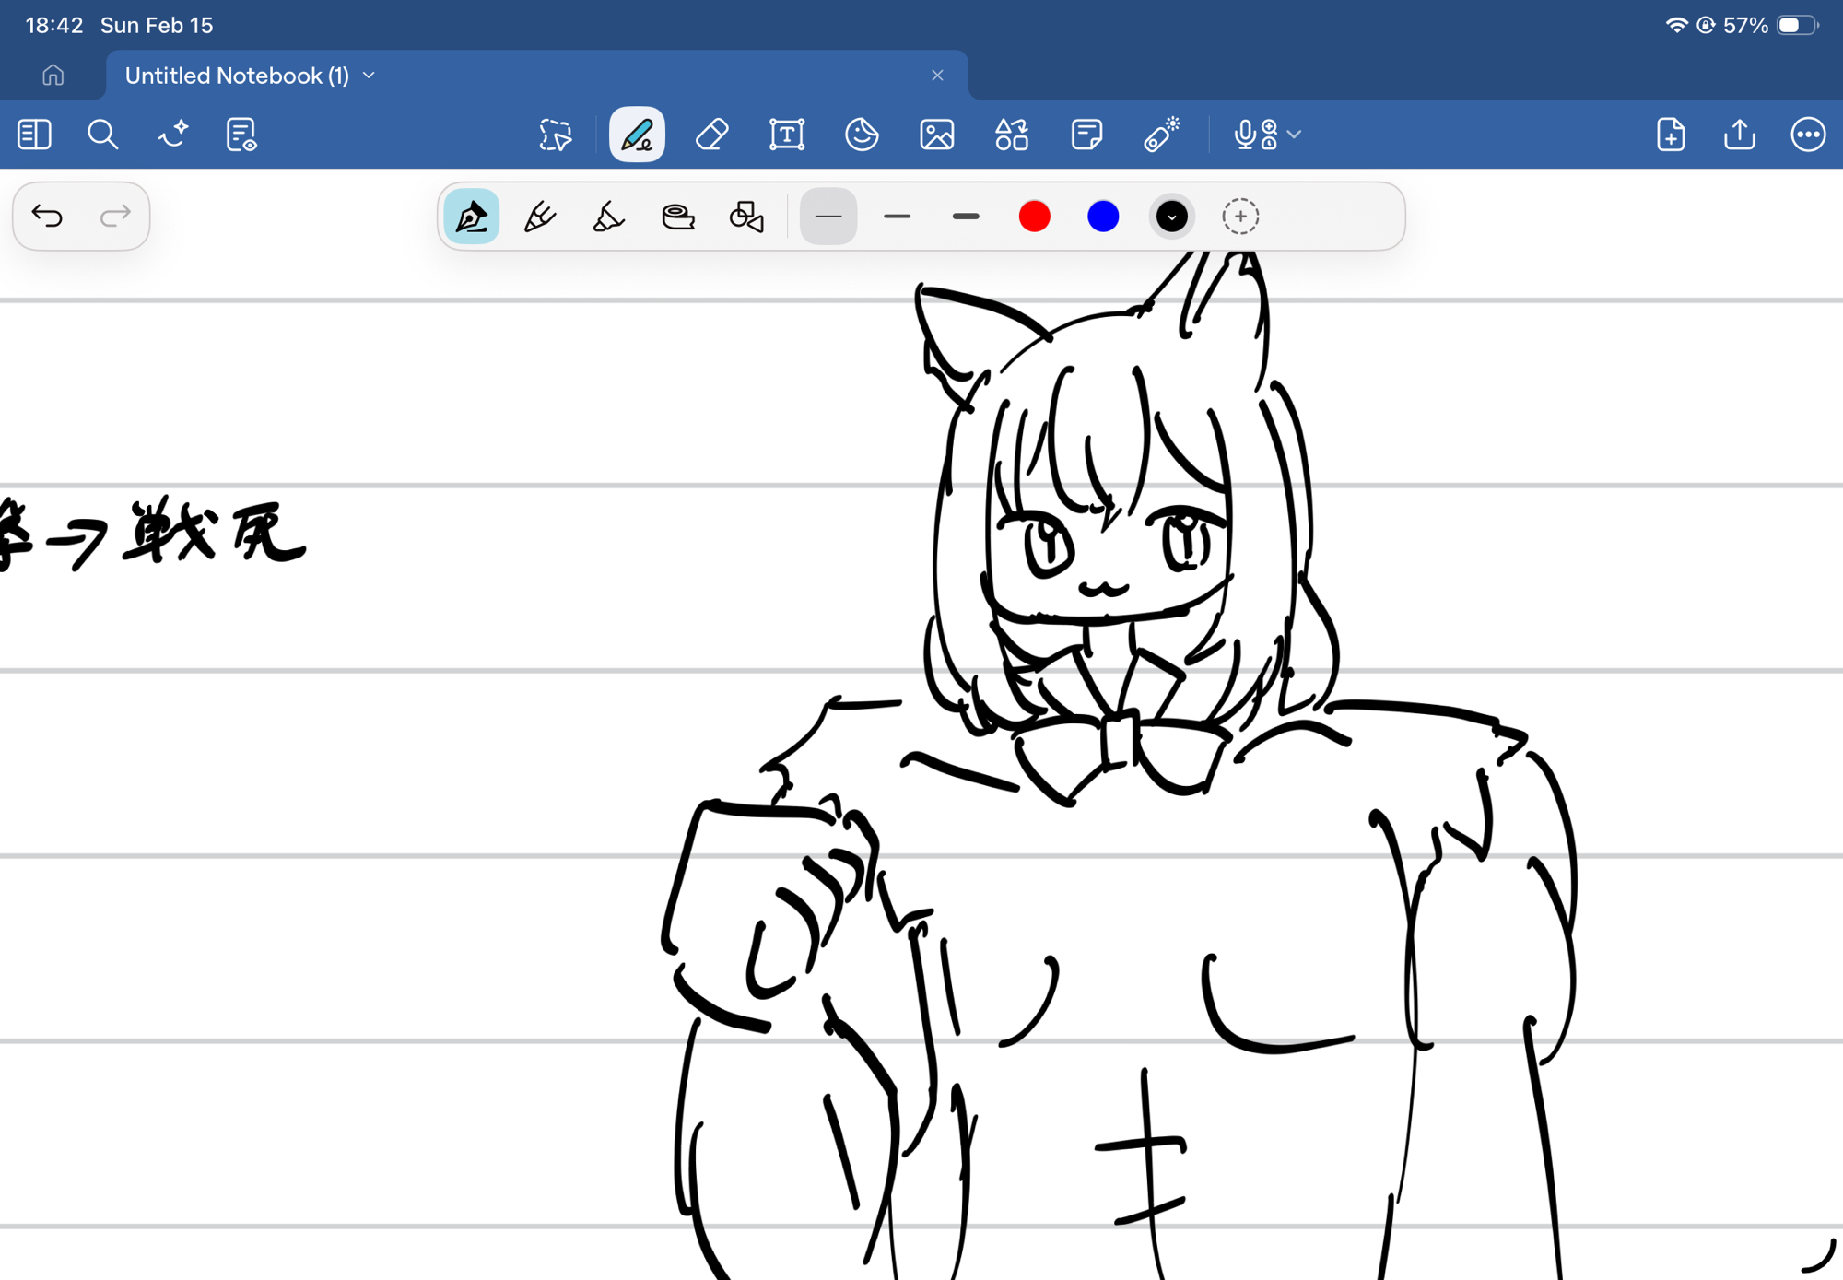1843x1280 pixels.
Task: Expand the Untitled Notebook (1) title dropdown
Action: click(x=369, y=76)
